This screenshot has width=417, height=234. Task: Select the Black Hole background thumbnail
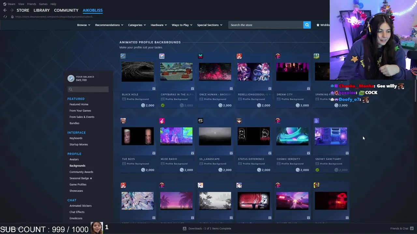click(137, 72)
